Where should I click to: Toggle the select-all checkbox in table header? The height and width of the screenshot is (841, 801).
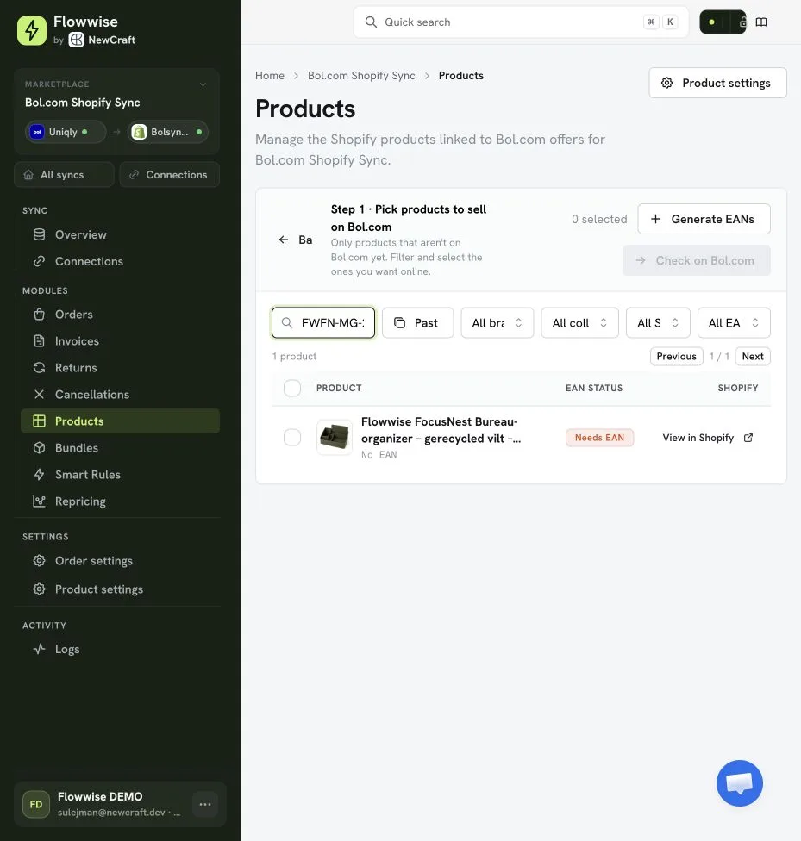(x=292, y=388)
